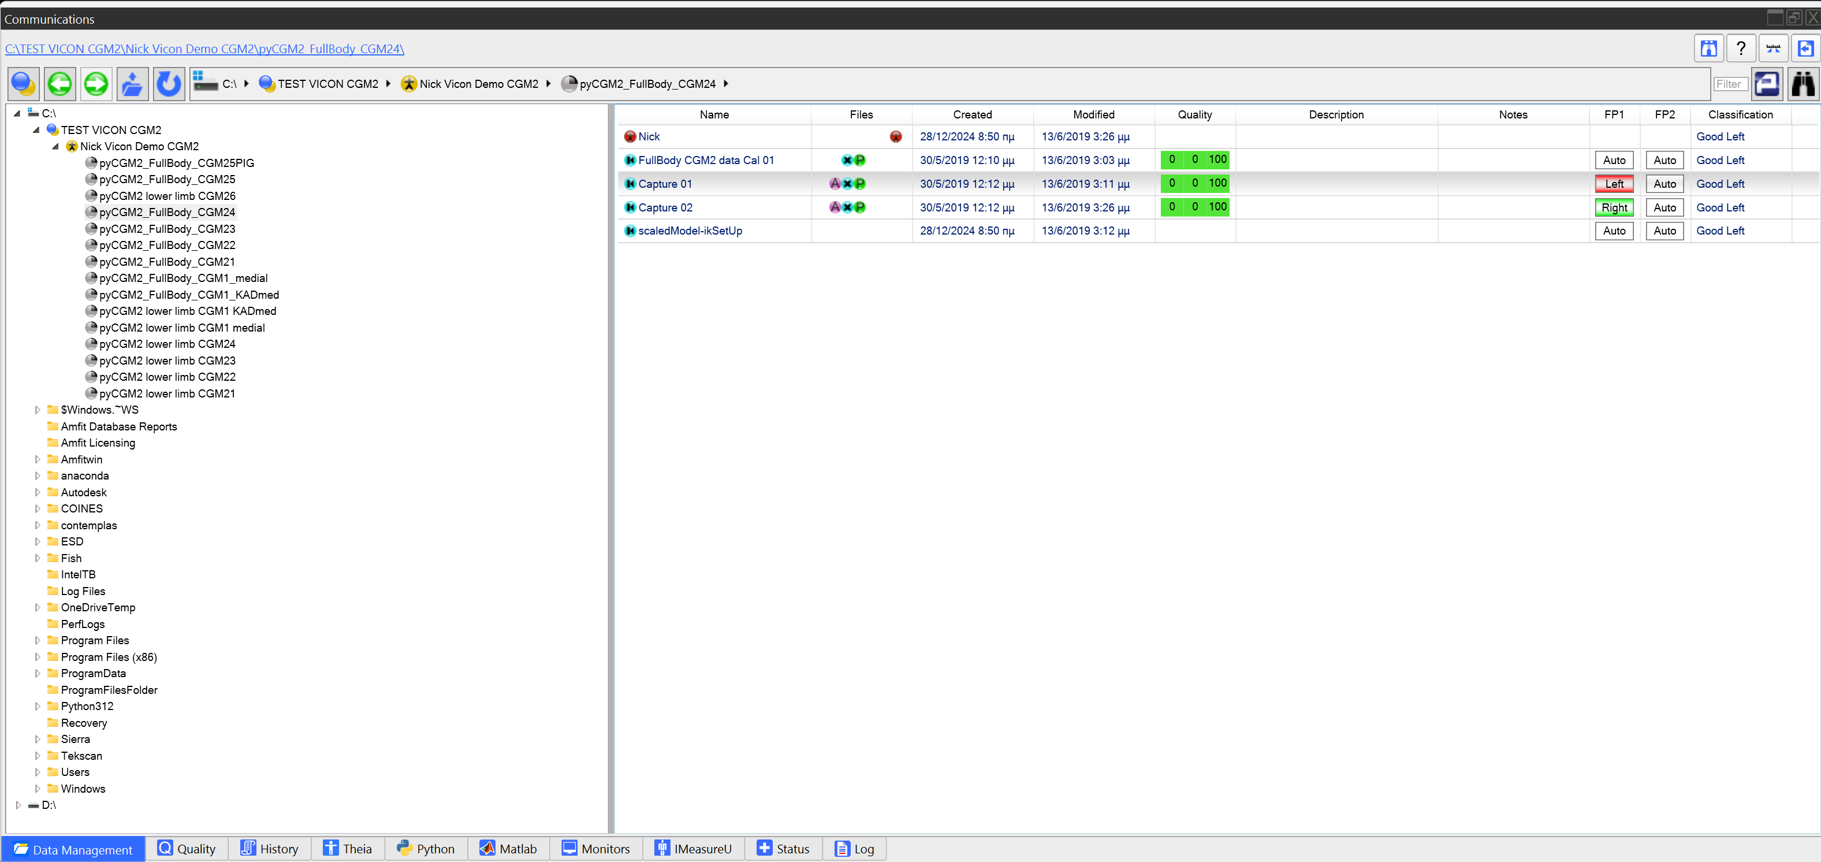Expand the Program Files folder node
1821x862 pixels.
coord(38,641)
